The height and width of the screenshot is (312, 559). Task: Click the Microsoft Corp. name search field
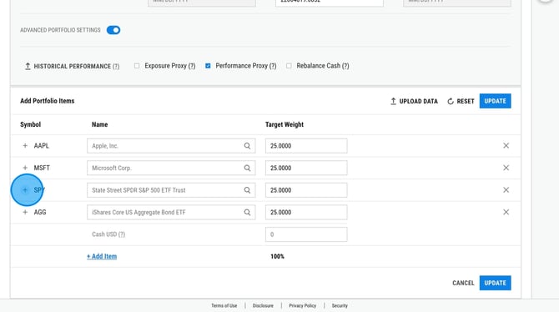click(171, 168)
